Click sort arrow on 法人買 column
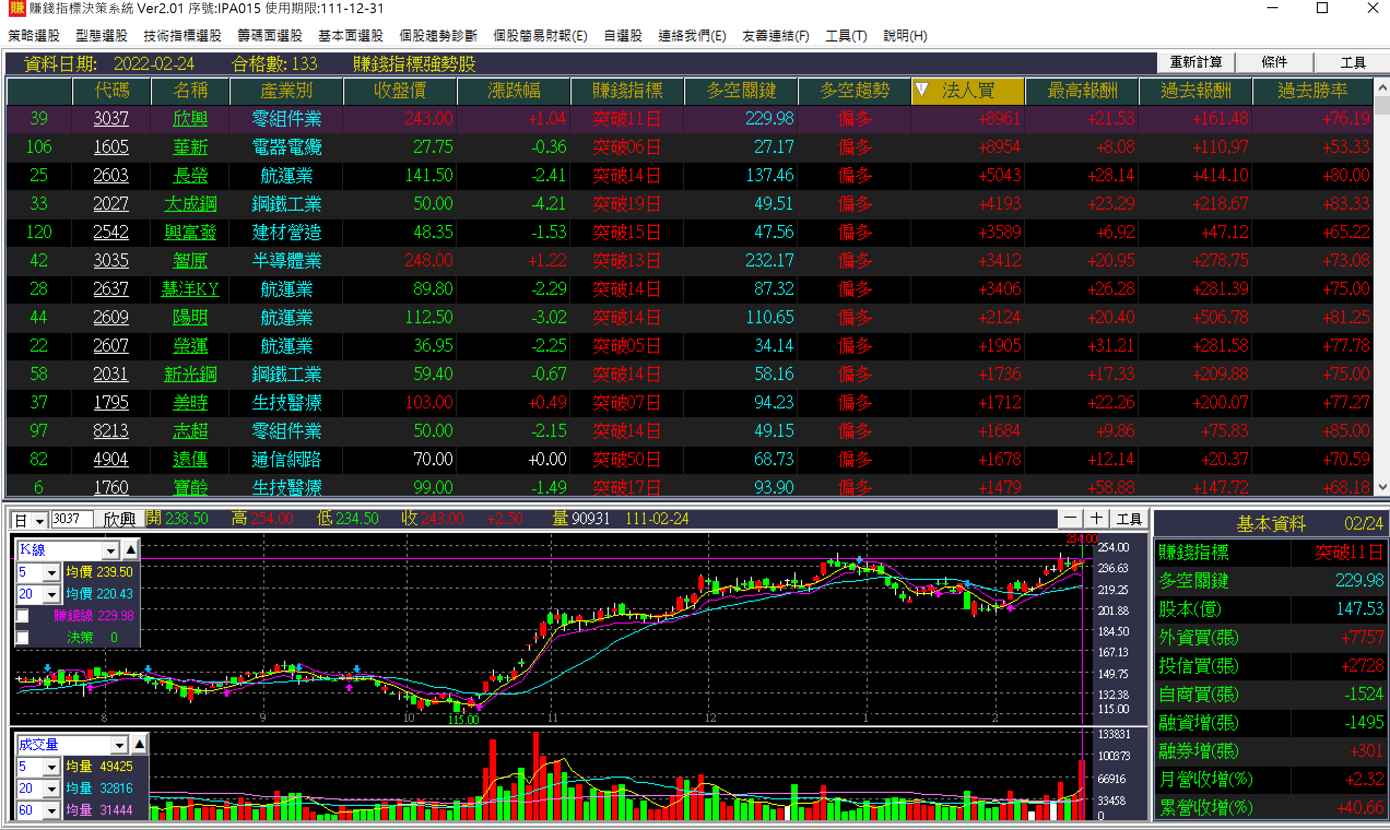 (922, 90)
